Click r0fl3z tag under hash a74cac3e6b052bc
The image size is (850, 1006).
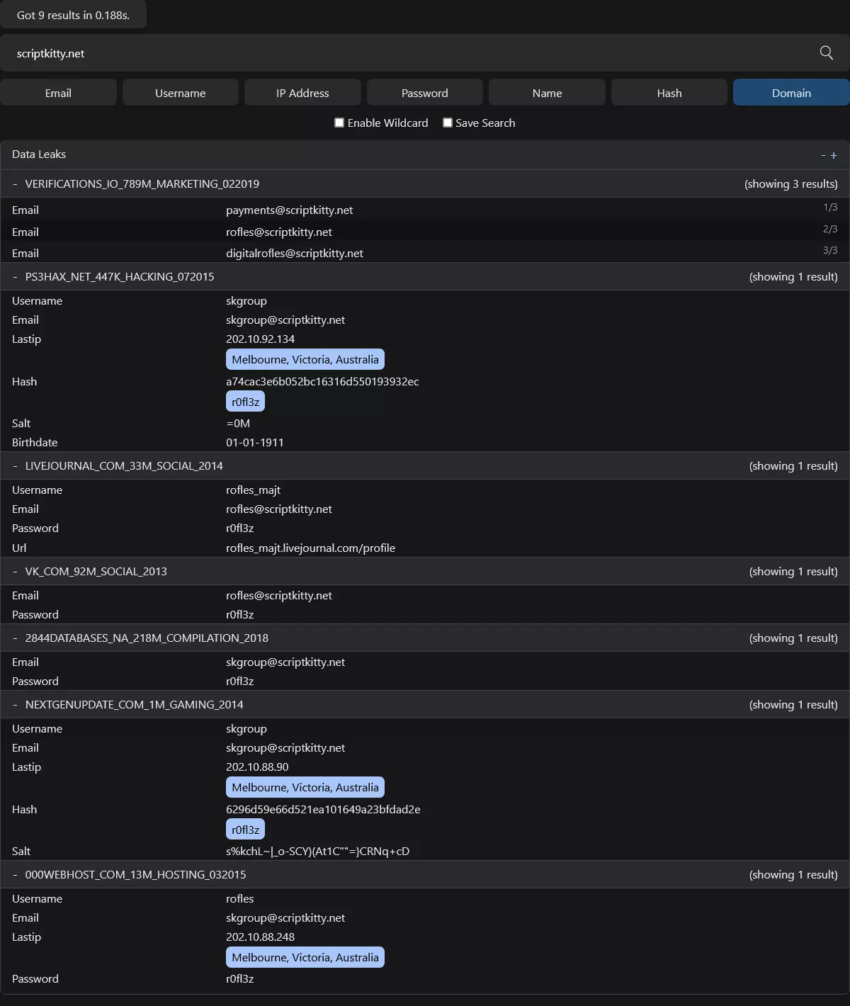[x=246, y=402]
